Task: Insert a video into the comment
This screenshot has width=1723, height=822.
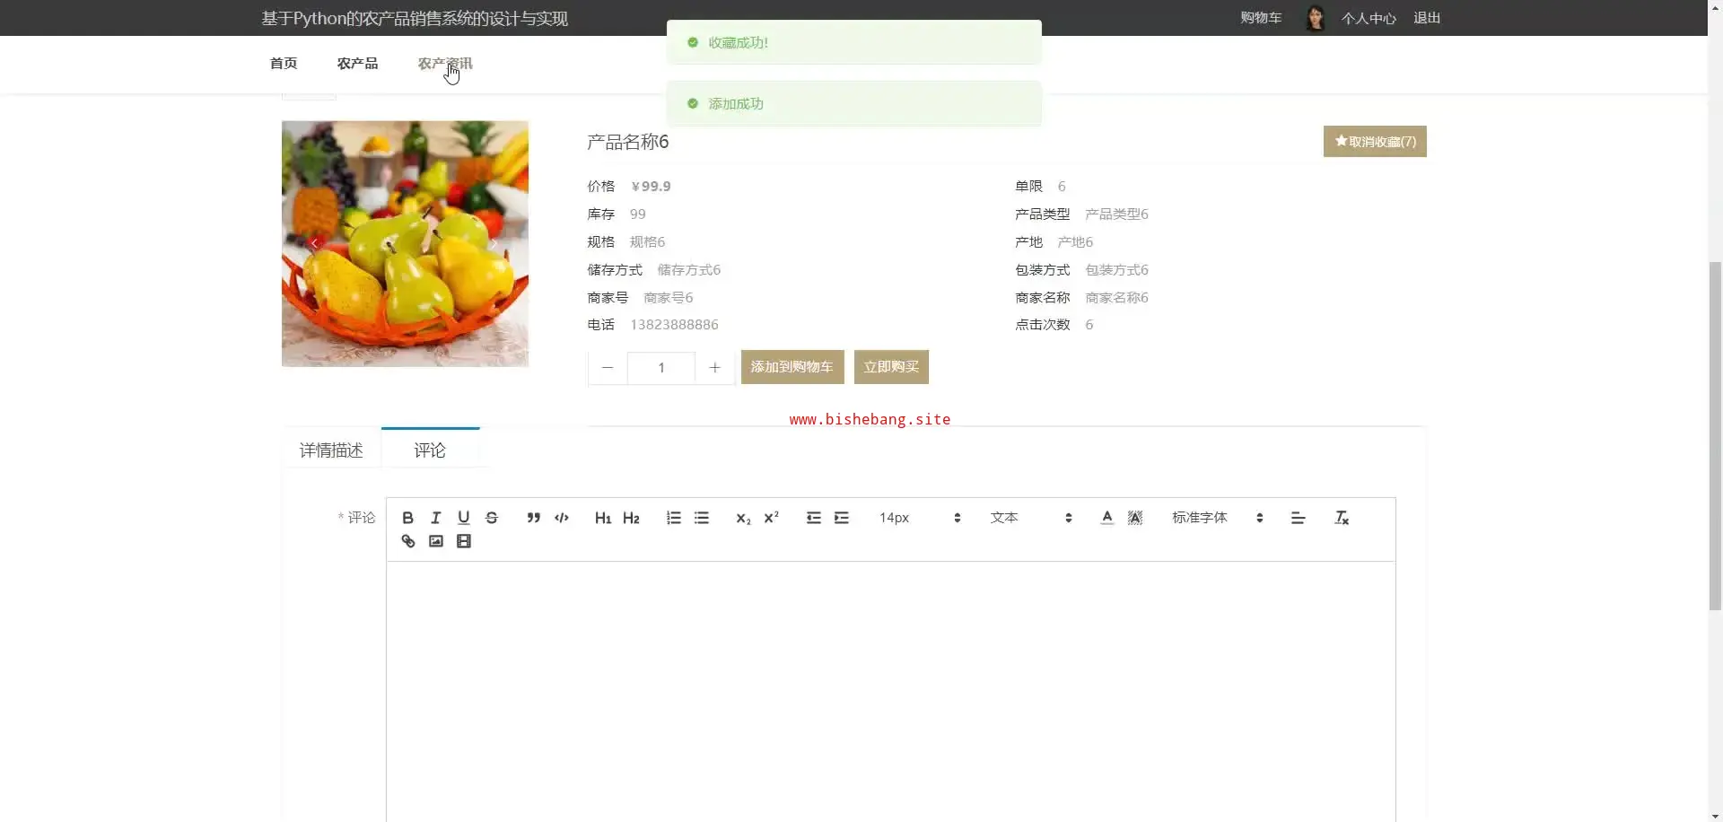Action: [464, 541]
